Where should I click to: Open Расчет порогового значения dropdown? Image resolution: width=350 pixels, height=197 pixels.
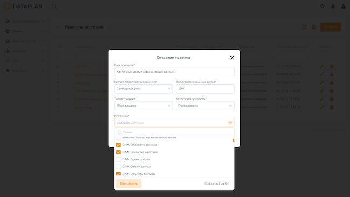(x=143, y=89)
